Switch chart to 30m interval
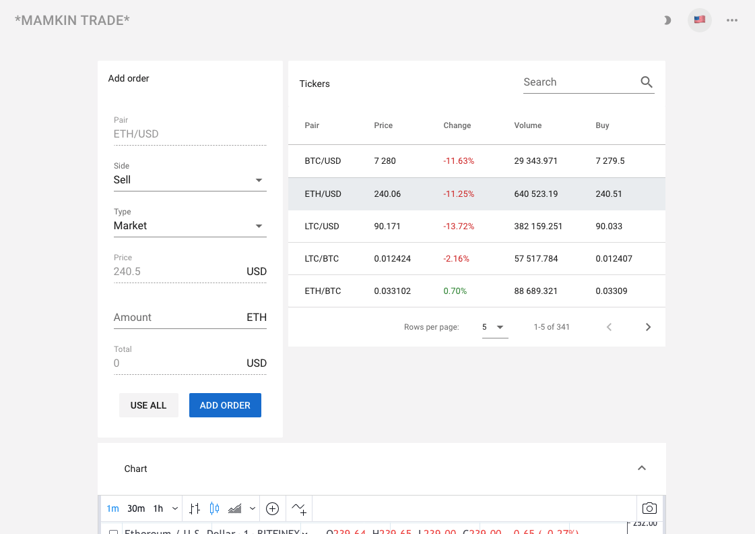Image resolution: width=755 pixels, height=534 pixels. pos(136,508)
